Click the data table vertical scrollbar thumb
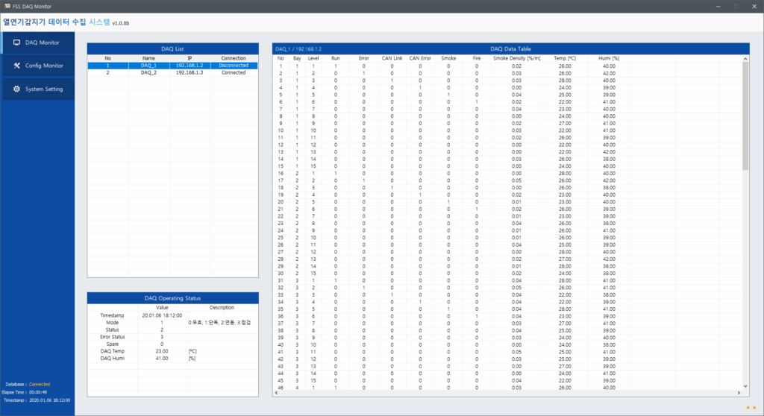Image resolution: width=764 pixels, height=416 pixels. click(745, 116)
